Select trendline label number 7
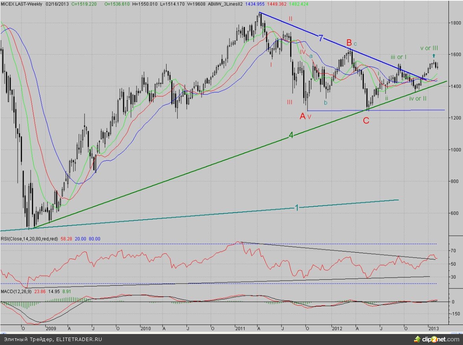Image resolution: width=463 pixels, height=345 pixels. (321, 38)
